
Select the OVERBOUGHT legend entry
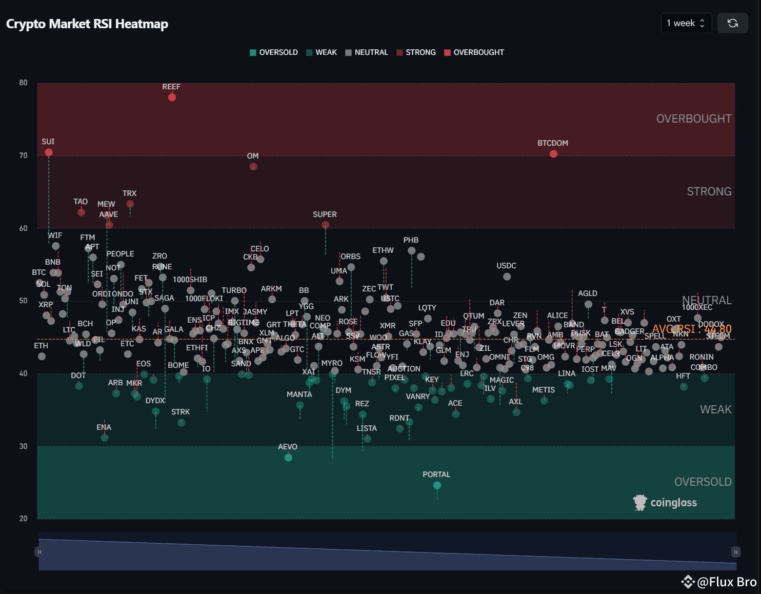(x=473, y=52)
